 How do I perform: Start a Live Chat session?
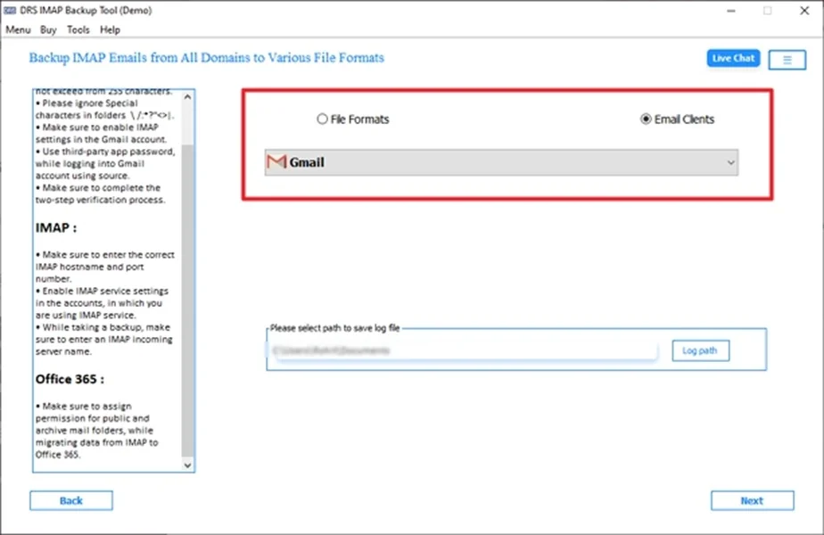pos(733,59)
